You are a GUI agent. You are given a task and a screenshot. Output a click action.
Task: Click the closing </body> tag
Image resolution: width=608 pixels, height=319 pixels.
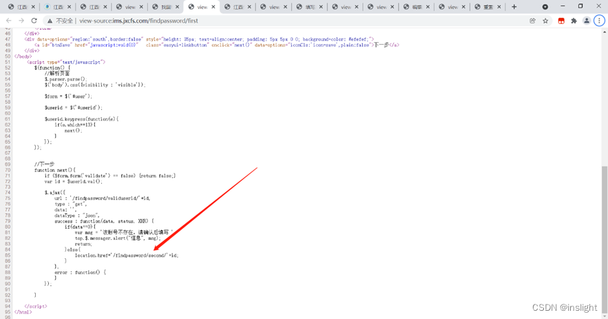(x=23, y=56)
